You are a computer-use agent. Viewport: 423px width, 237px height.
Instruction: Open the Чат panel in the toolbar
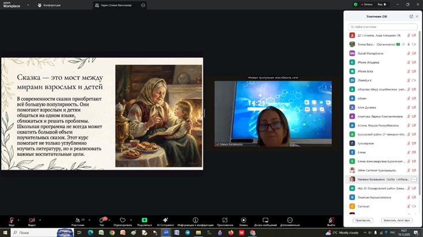(102, 221)
